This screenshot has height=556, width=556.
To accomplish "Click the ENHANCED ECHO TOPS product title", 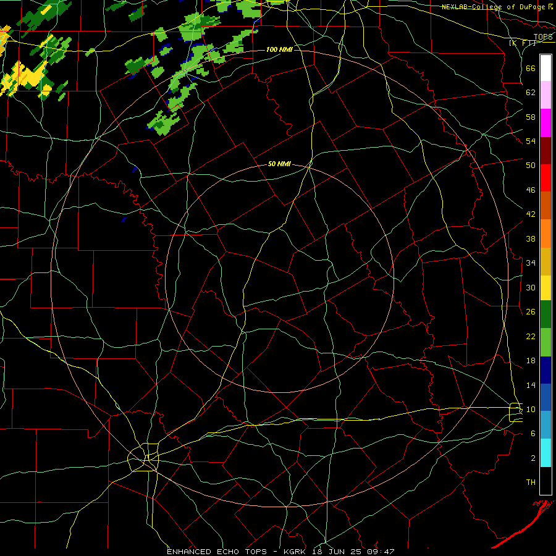I will (x=217, y=552).
